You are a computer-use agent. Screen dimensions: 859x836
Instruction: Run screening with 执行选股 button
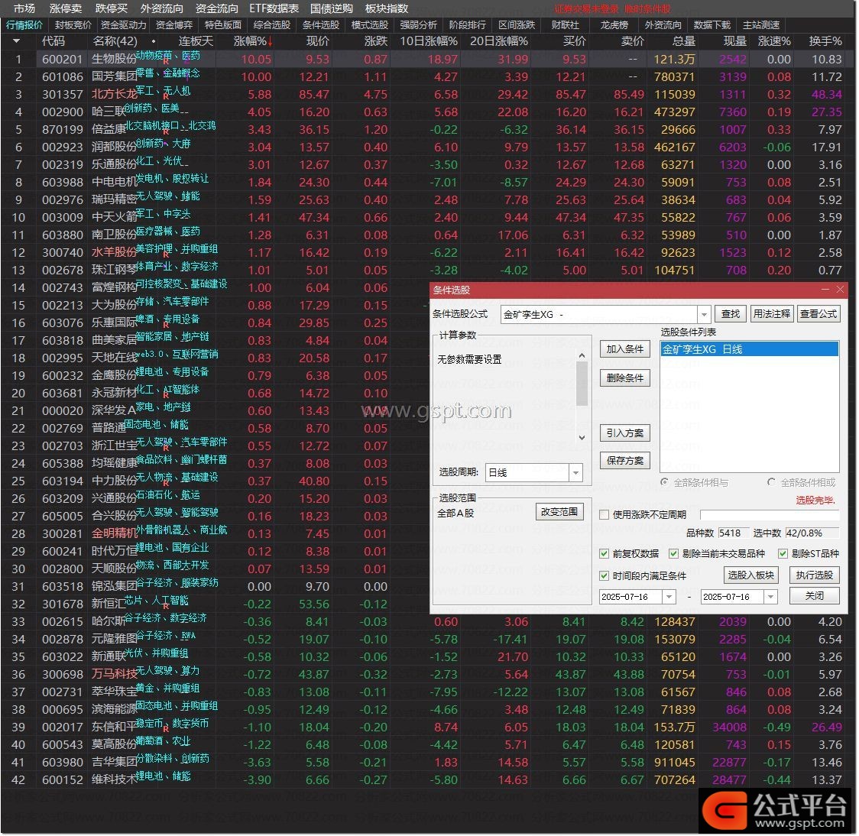pyautogui.click(x=815, y=575)
